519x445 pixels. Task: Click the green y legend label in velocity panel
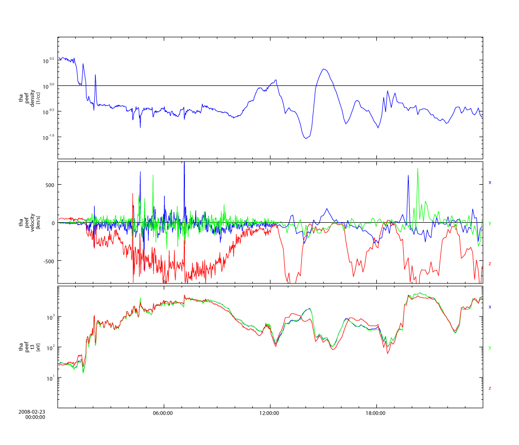490,223
